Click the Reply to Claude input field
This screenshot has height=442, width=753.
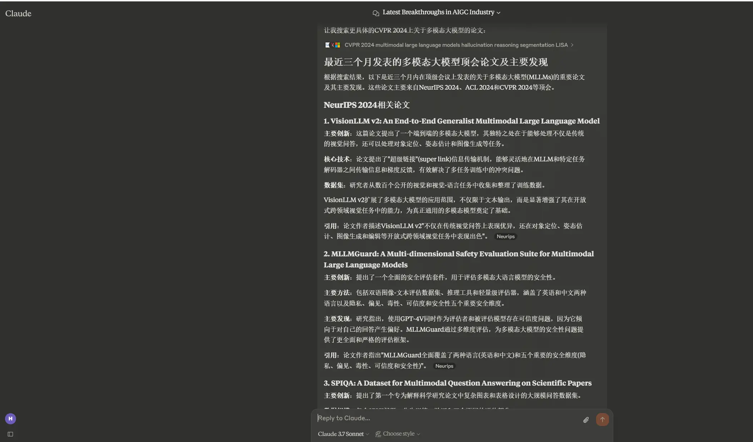[x=447, y=418]
